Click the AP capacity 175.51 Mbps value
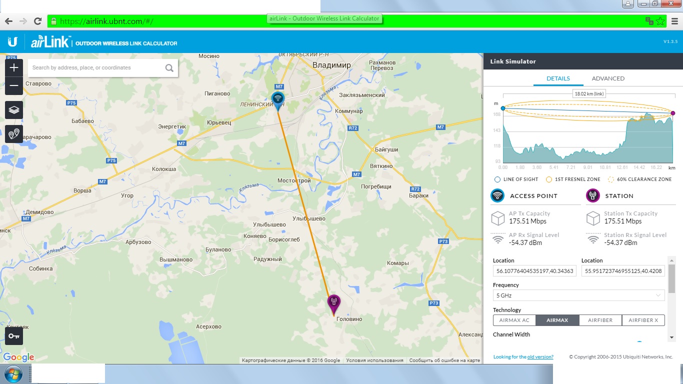The height and width of the screenshot is (384, 683). pos(527,221)
